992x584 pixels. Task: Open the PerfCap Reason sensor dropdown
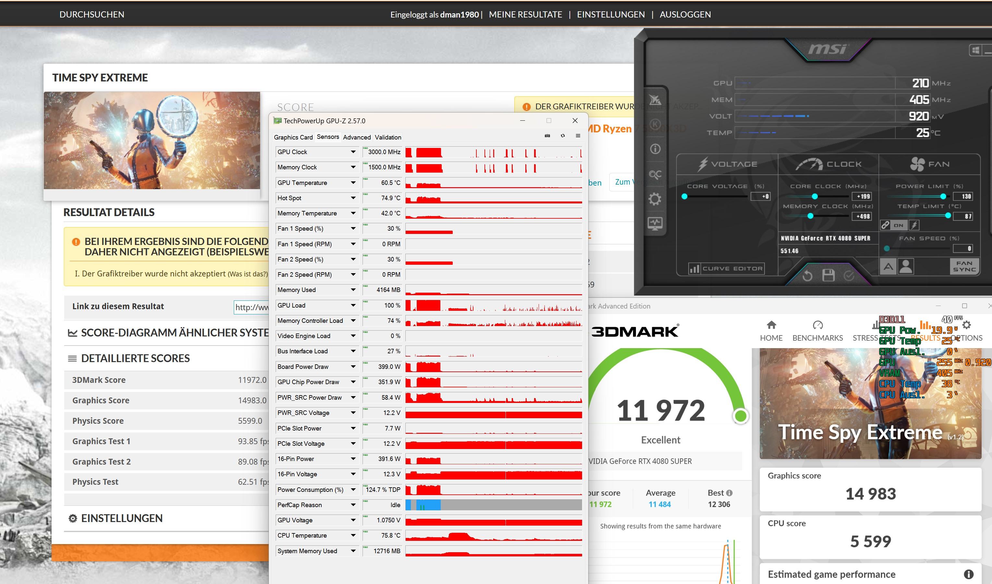353,505
